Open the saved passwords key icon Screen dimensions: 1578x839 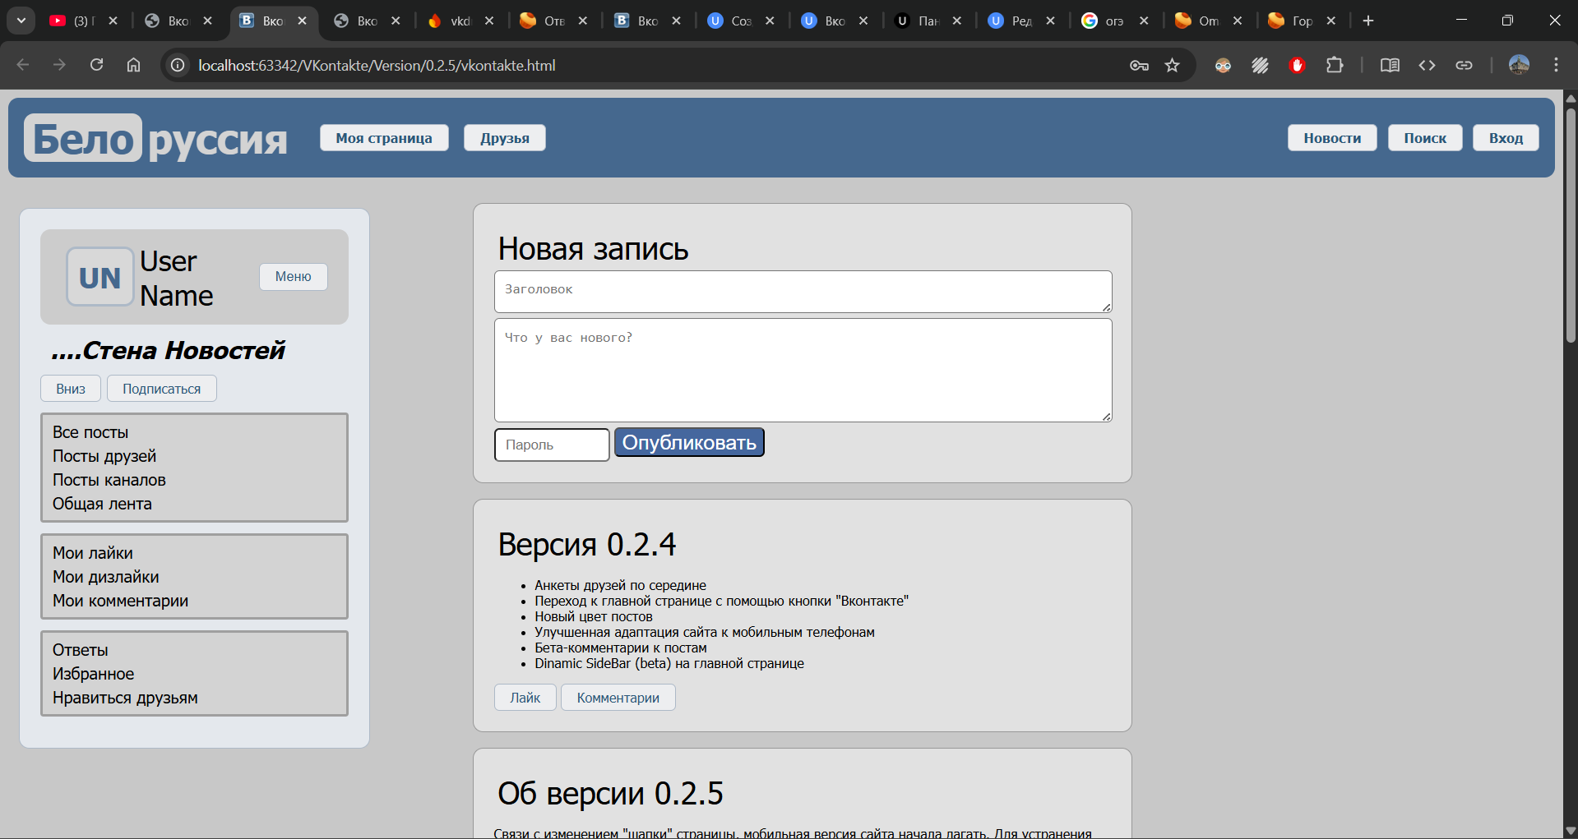pyautogui.click(x=1139, y=65)
